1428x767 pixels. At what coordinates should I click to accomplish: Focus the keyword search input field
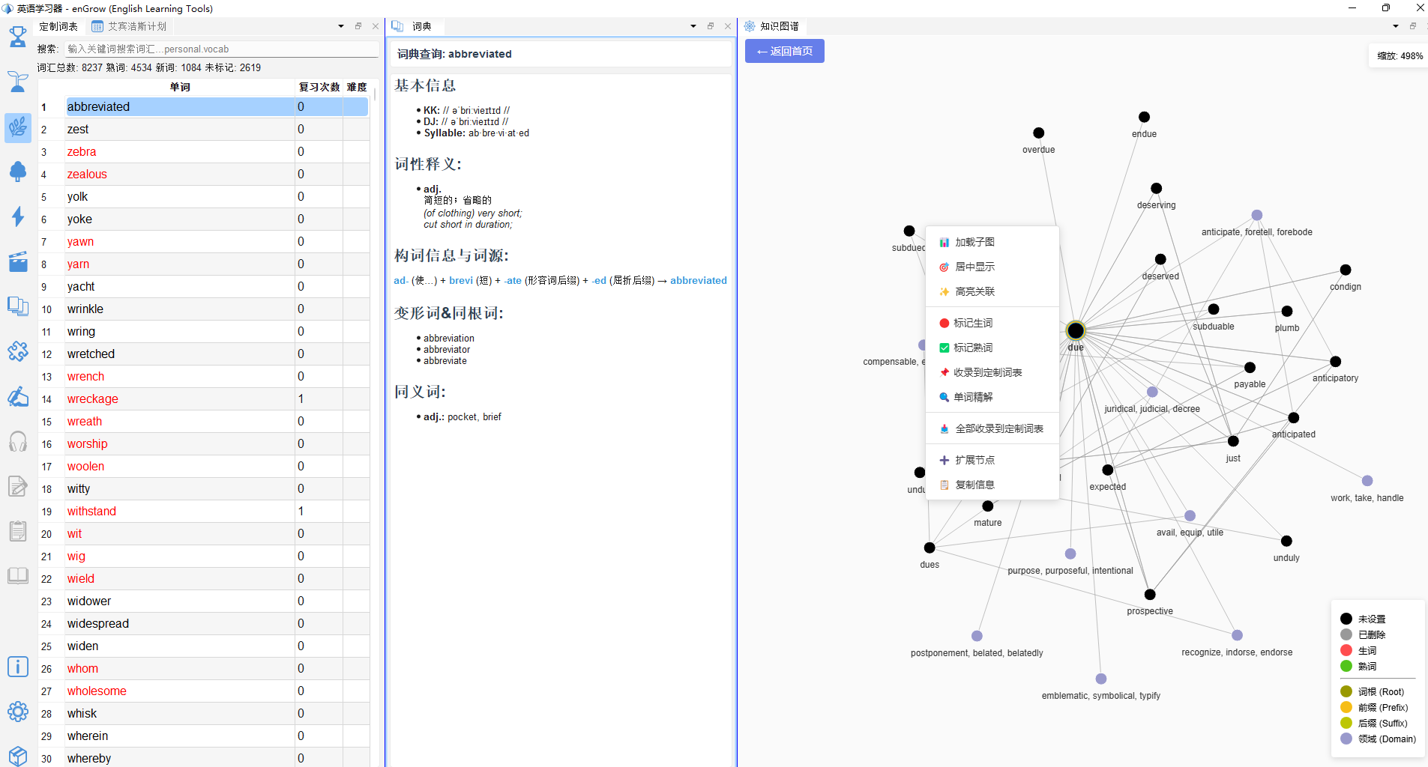[222, 49]
